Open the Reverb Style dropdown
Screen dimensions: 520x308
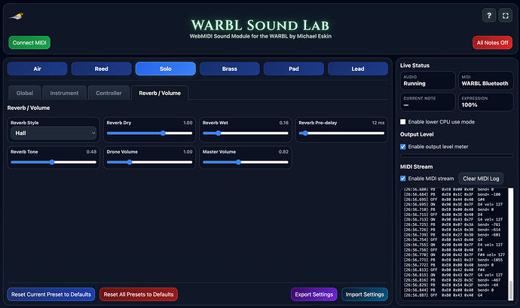pyautogui.click(x=54, y=133)
